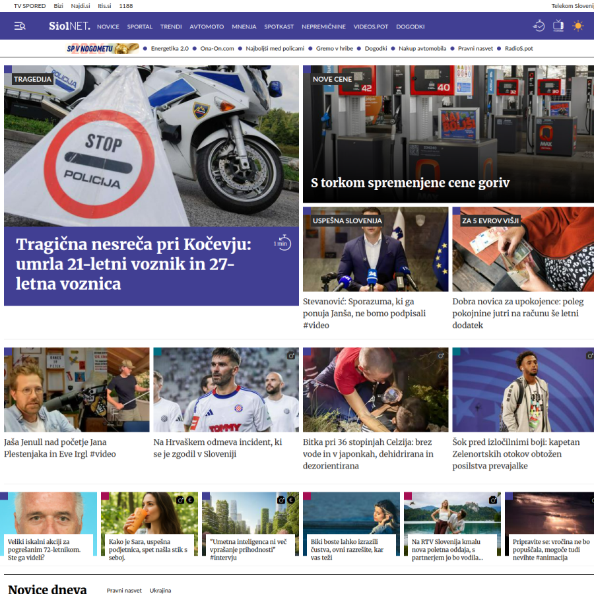The height and width of the screenshot is (594, 594).
Task: Open Na Hrvaškem odmeva incident headline
Action: (x=217, y=447)
